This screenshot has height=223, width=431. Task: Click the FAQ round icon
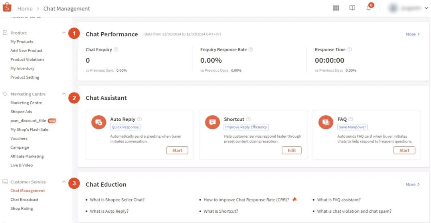[x=326, y=122]
